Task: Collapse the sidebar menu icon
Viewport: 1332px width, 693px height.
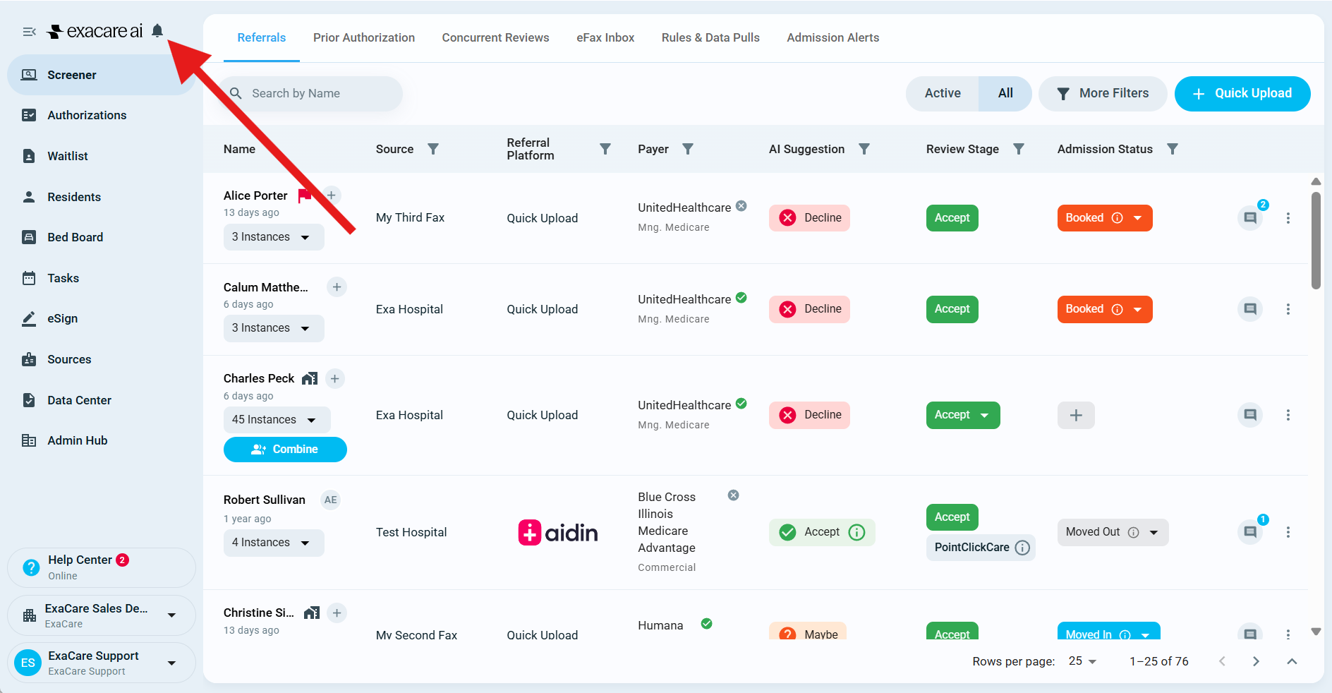Action: click(x=29, y=32)
